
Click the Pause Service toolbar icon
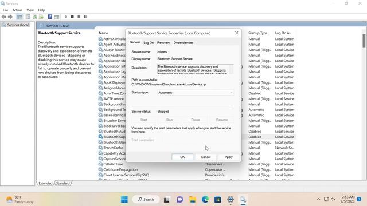coord(79,17)
